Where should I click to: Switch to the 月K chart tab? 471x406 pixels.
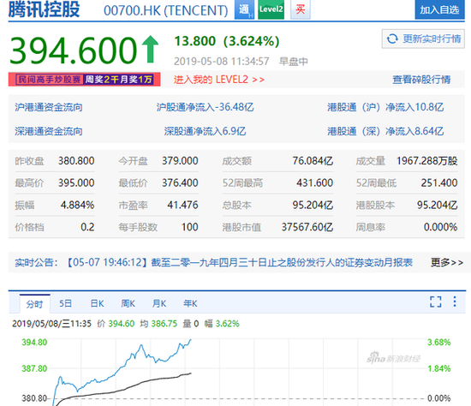click(x=159, y=303)
